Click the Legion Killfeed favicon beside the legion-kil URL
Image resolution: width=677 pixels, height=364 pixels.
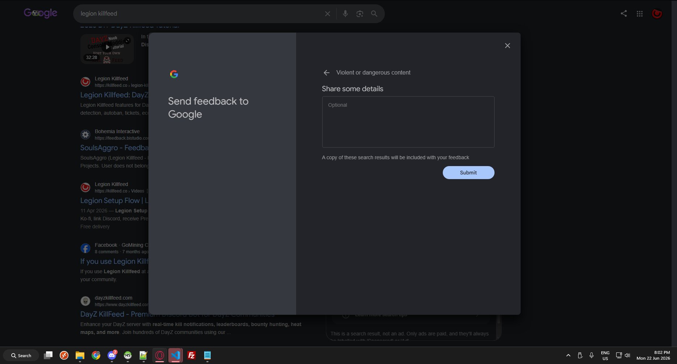(x=85, y=82)
